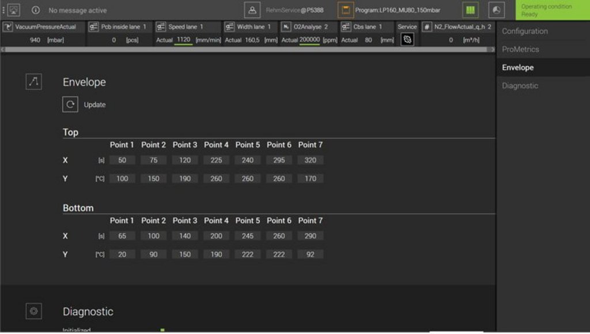590x334 pixels.
Task: Open the orange program icon
Action: (x=345, y=10)
